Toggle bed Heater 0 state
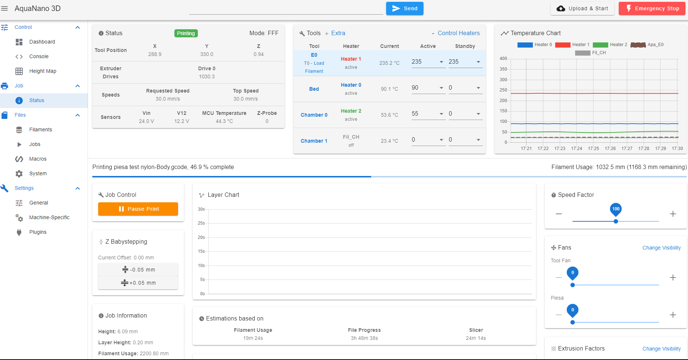This screenshot has height=360, width=688. tap(351, 85)
